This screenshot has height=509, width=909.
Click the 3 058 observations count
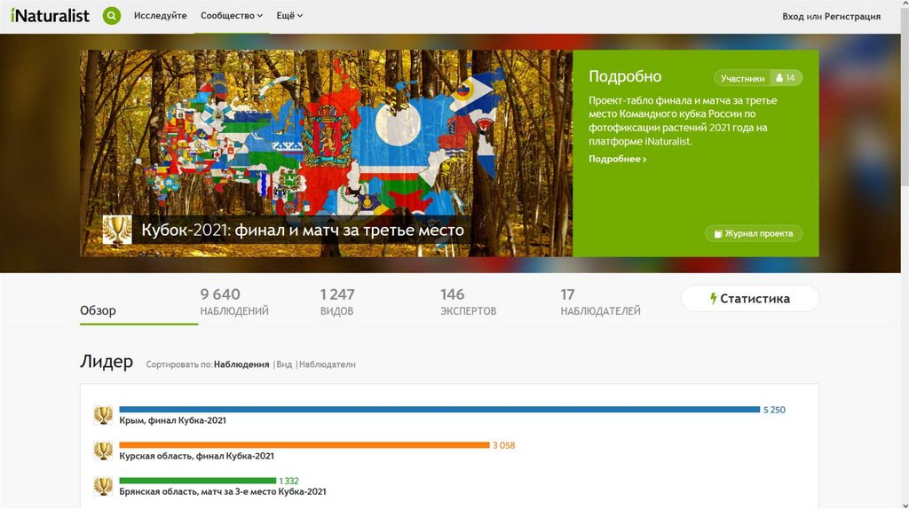point(504,445)
